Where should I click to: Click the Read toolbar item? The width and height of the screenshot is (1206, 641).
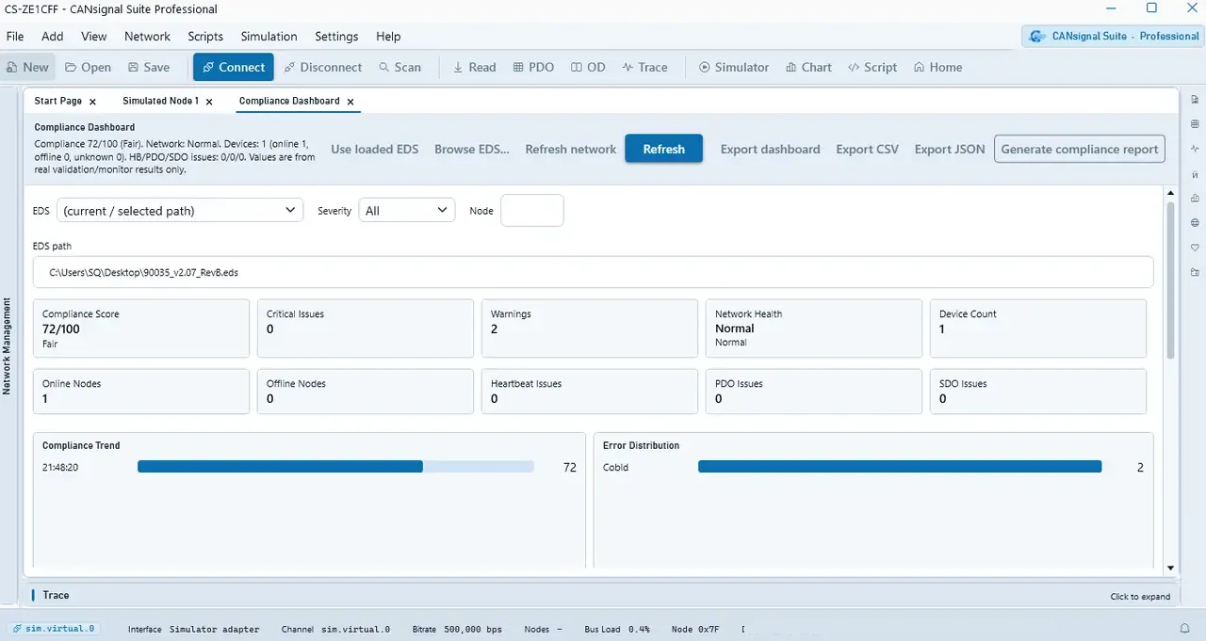coord(475,67)
